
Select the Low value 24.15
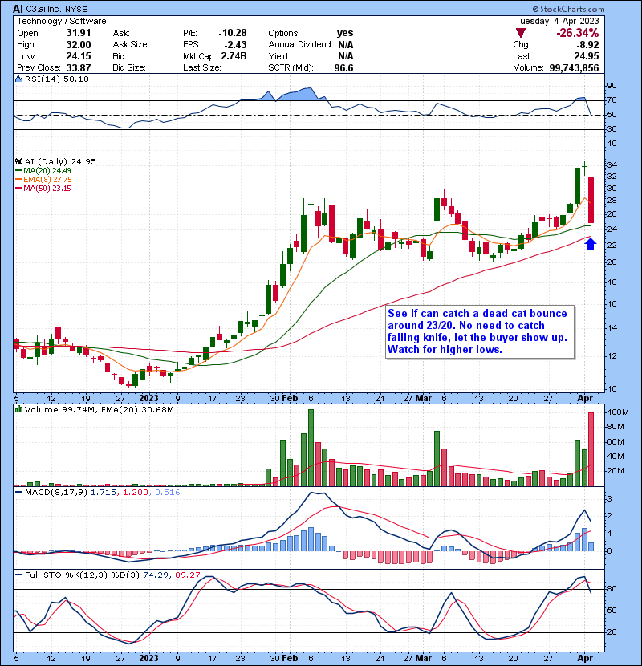[x=79, y=56]
